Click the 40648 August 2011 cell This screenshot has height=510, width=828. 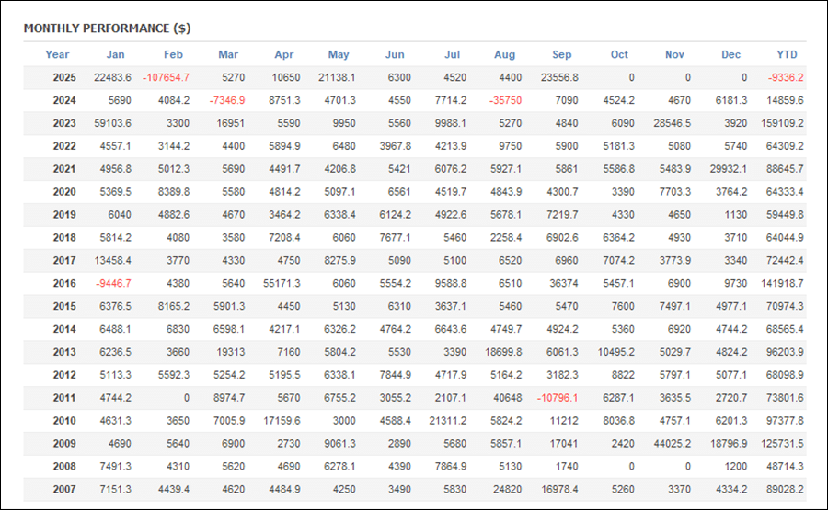coord(507,399)
